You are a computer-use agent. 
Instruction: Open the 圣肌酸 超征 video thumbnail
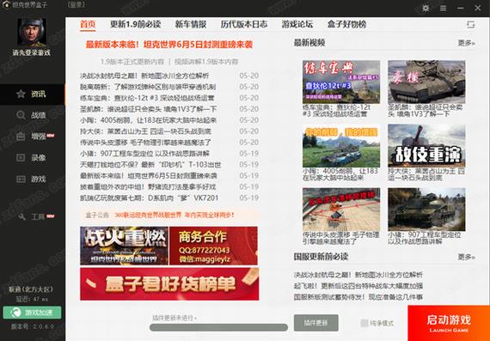pyautogui.click(x=426, y=82)
